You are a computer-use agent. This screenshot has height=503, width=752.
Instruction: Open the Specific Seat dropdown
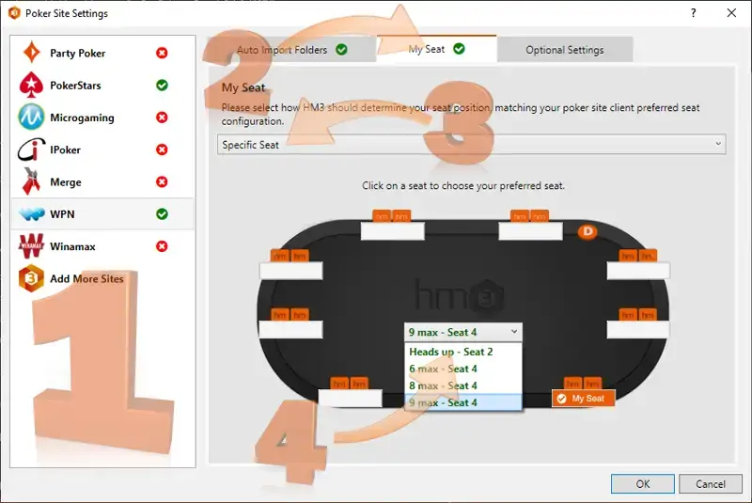(472, 145)
